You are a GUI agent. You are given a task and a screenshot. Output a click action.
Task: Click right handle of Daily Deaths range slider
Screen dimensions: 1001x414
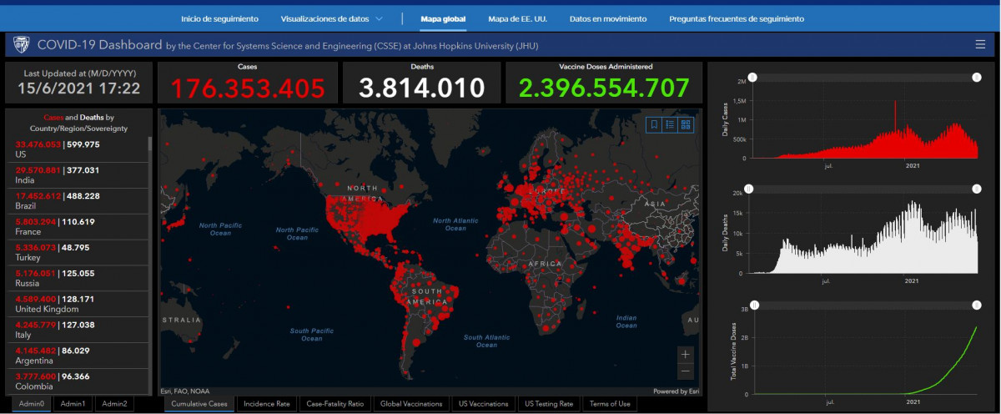coord(974,189)
